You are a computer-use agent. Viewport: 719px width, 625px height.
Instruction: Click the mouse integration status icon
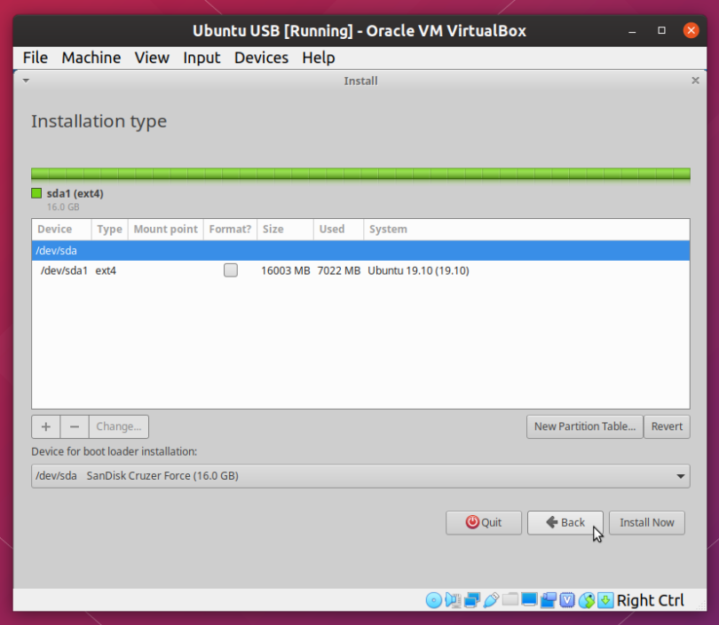(x=587, y=600)
